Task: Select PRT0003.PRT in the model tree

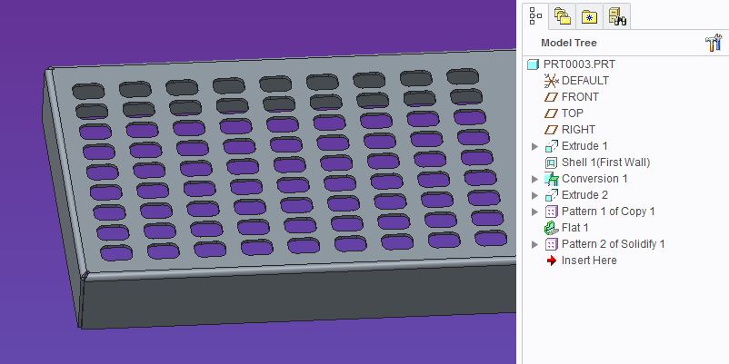Action: (579, 64)
